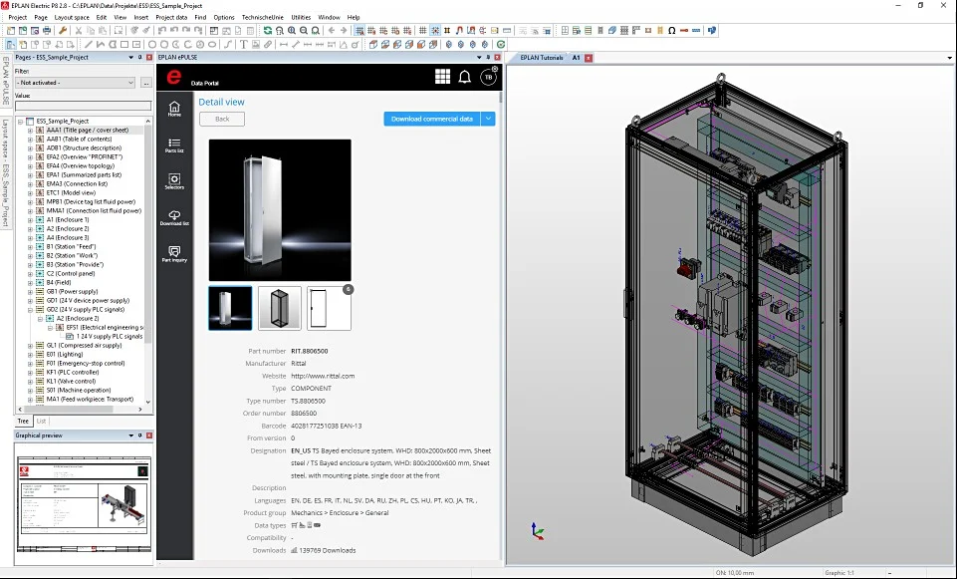Open the Graphical preview panel dropdown arrow
Image resolution: width=957 pixels, height=579 pixels.
coord(130,435)
